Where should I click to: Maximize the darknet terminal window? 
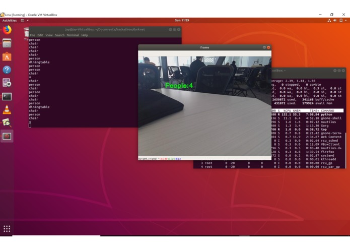(175, 29)
